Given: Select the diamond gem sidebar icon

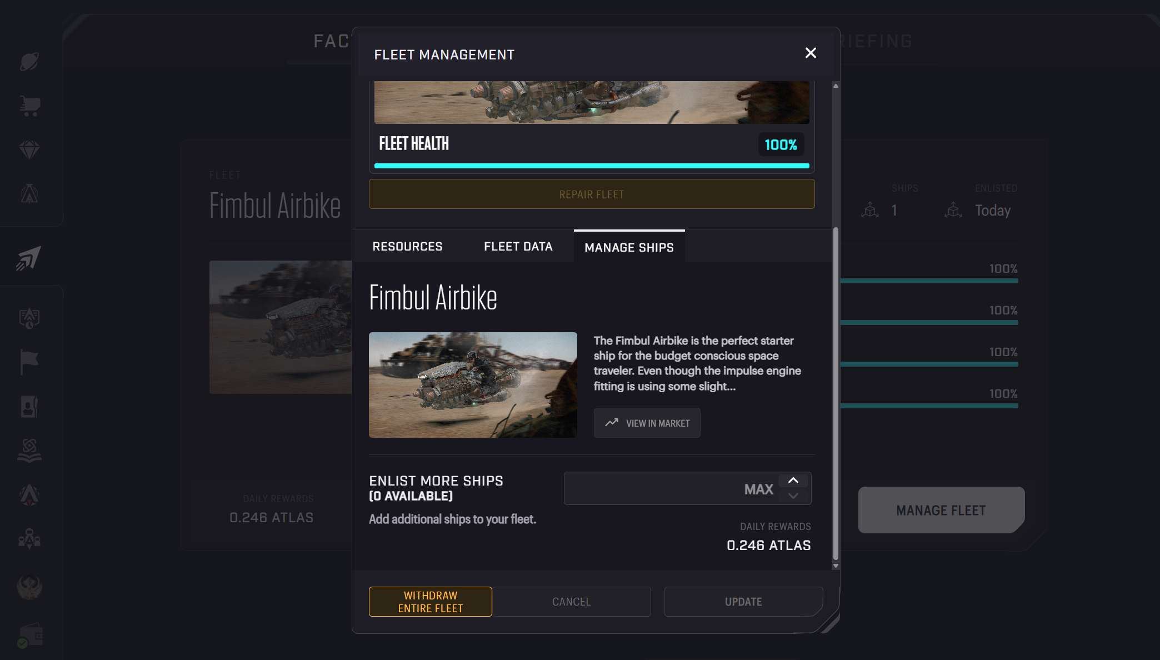Looking at the screenshot, I should [x=29, y=150].
